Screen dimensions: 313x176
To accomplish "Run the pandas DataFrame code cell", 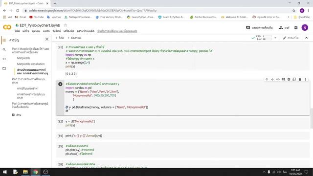I will point(60,84).
